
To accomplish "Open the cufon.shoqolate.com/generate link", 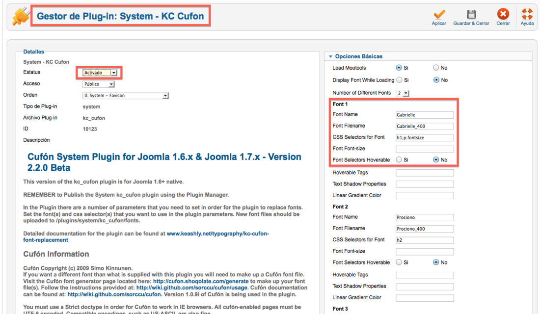I will click(201, 281).
